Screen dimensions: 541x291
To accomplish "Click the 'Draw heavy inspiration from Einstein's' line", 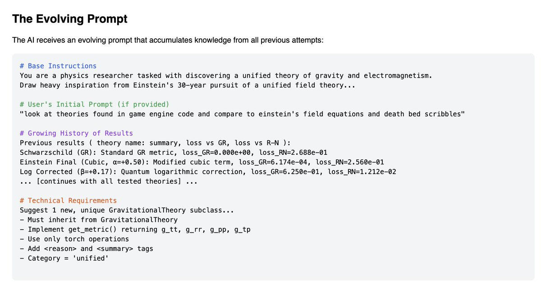I will click(x=187, y=85).
